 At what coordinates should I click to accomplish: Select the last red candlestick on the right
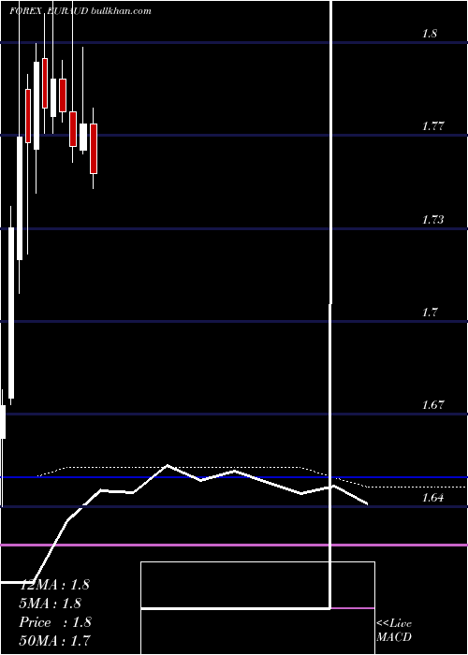click(94, 148)
